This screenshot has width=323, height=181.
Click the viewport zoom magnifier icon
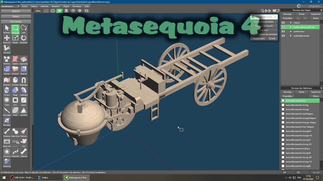[x=262, y=11]
